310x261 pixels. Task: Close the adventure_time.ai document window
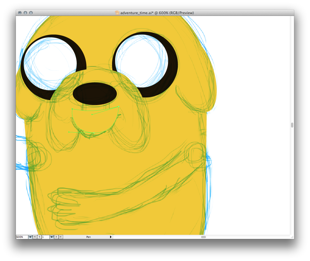pyautogui.click(x=20, y=13)
